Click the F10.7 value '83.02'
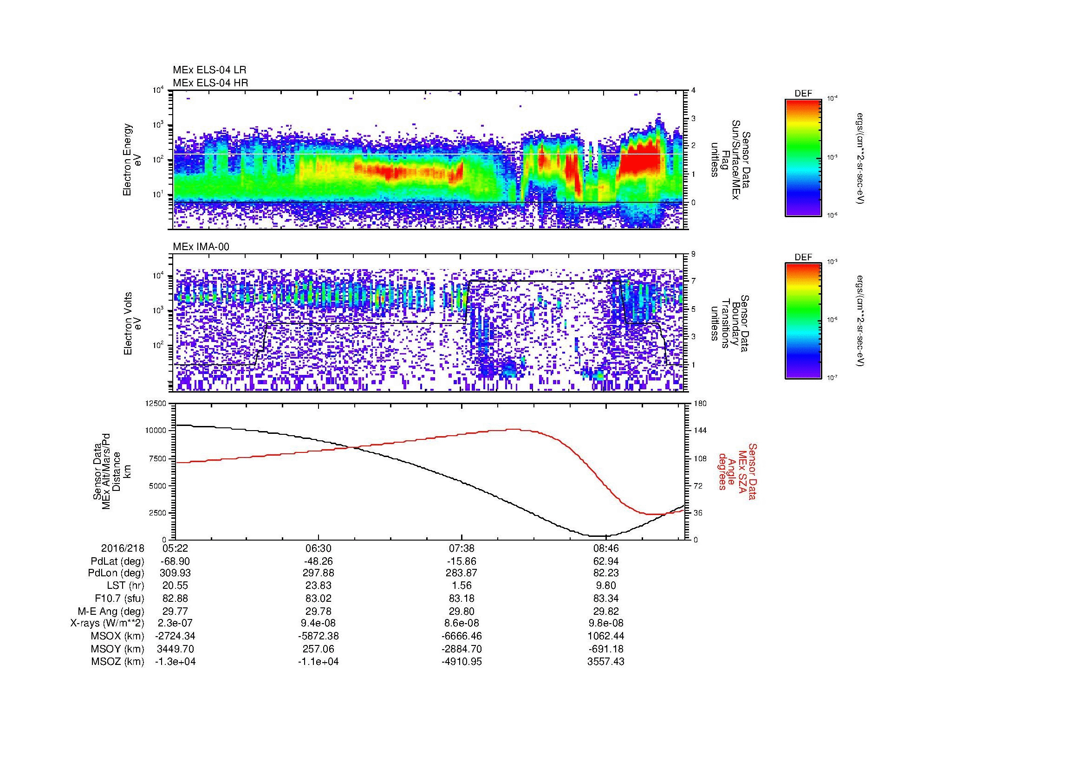This screenshot has width=1086, height=767. click(319, 599)
